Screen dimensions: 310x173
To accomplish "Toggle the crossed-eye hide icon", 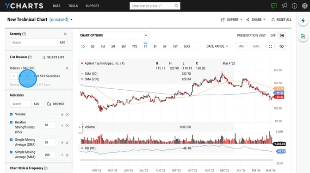I will (281, 46).
